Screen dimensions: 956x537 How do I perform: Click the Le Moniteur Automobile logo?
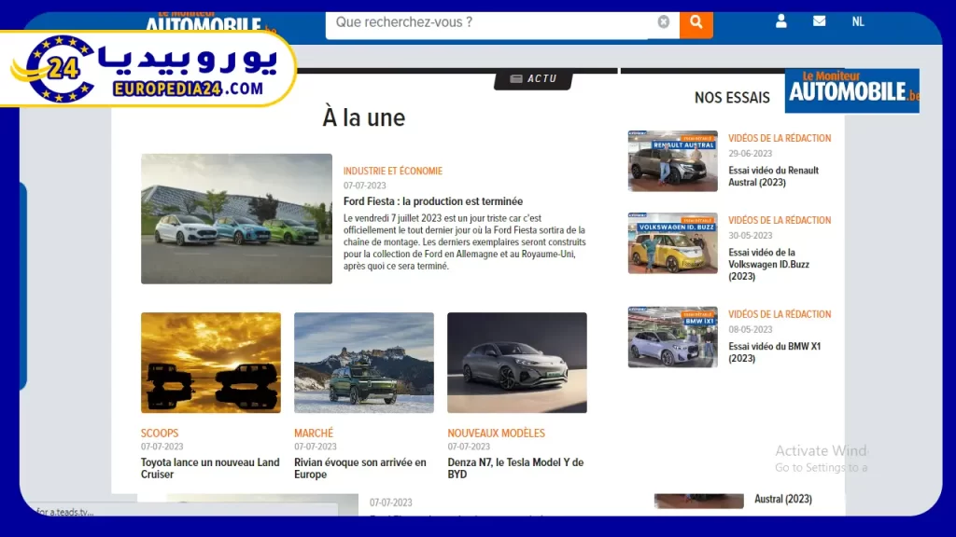pyautogui.click(x=851, y=91)
